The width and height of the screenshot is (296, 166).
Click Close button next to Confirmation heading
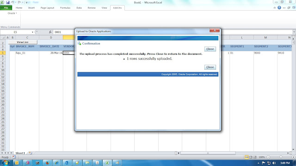210,49
